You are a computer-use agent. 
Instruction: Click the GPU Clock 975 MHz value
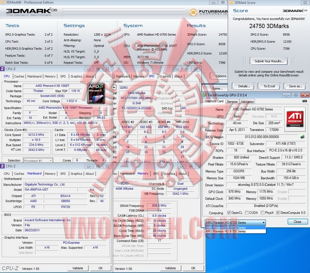pyautogui.click(x=235, y=192)
